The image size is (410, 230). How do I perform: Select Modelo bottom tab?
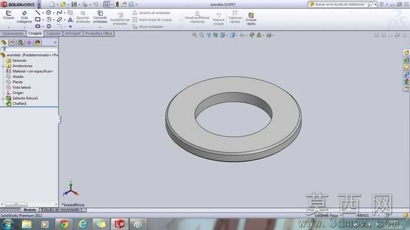pos(30,210)
